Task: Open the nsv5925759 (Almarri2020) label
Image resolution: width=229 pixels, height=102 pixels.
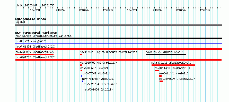Action: (x=98, y=63)
